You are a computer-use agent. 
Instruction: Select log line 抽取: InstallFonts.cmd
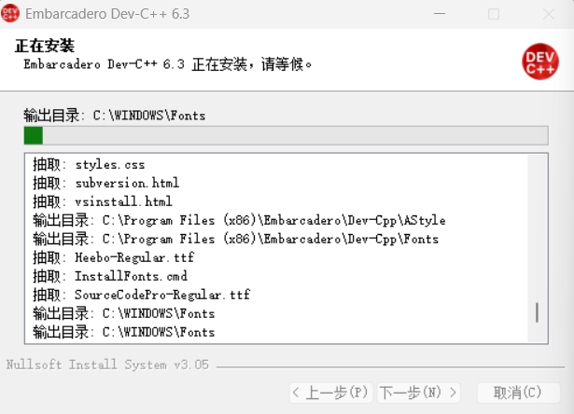(110, 276)
